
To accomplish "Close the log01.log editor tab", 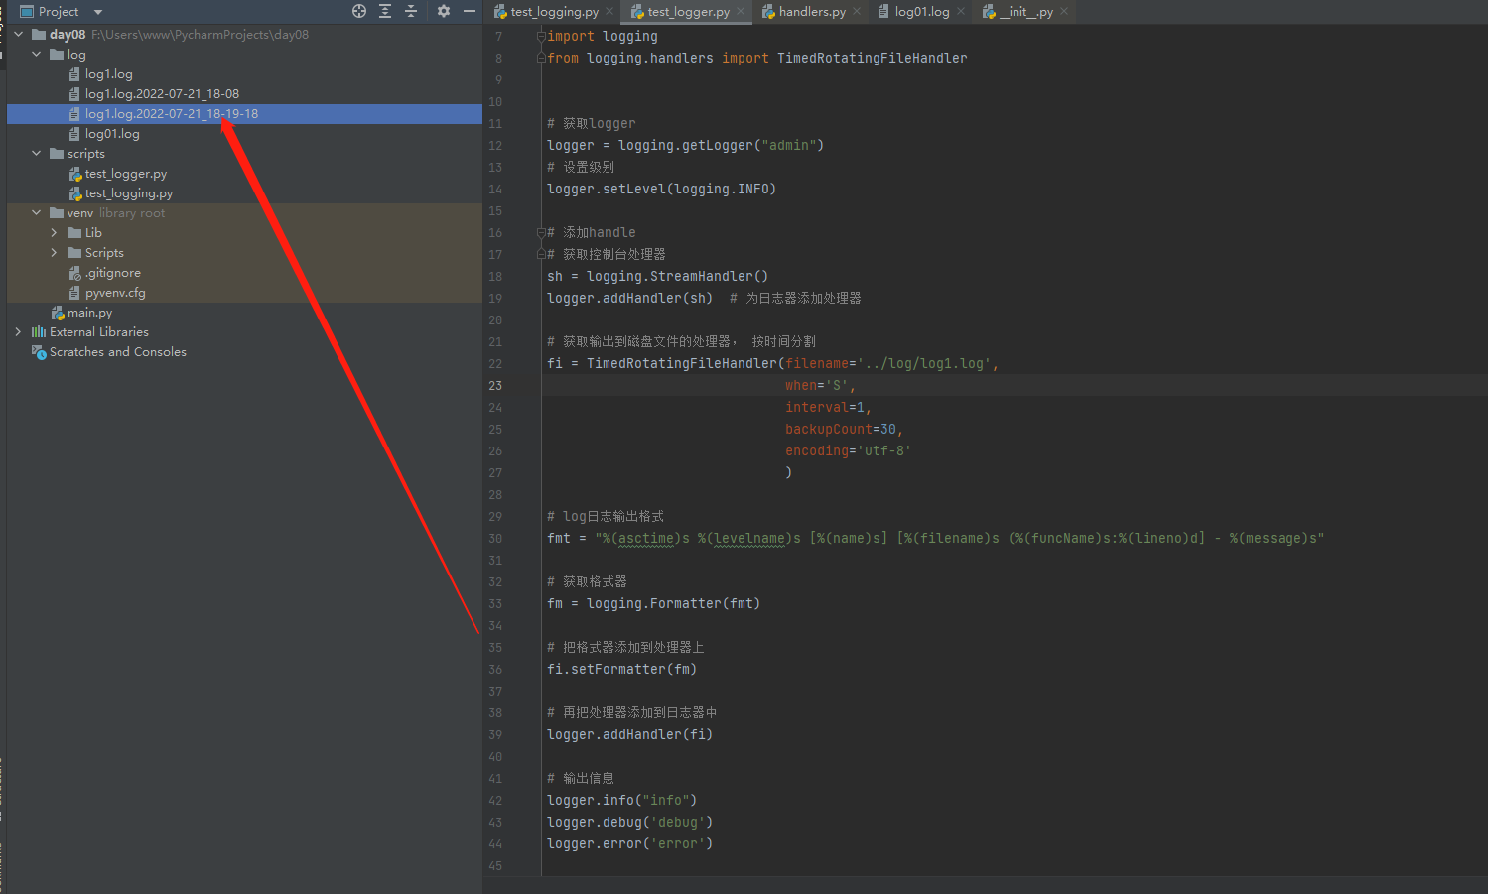I will point(961,12).
